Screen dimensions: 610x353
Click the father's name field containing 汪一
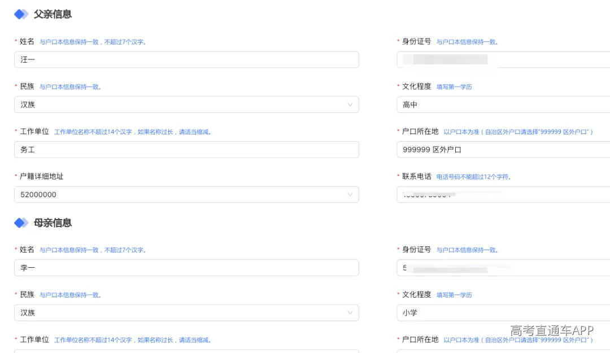click(186, 59)
